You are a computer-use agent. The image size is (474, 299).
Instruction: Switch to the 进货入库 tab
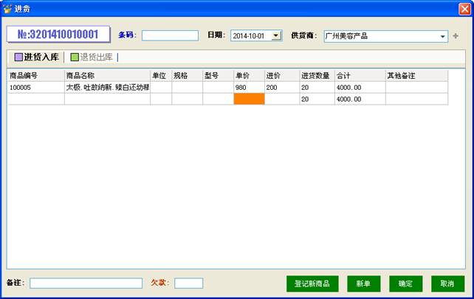(x=36, y=57)
